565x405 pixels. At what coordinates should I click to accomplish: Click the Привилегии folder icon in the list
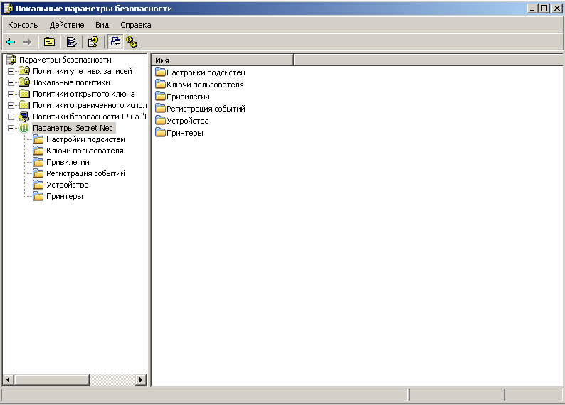(x=160, y=97)
